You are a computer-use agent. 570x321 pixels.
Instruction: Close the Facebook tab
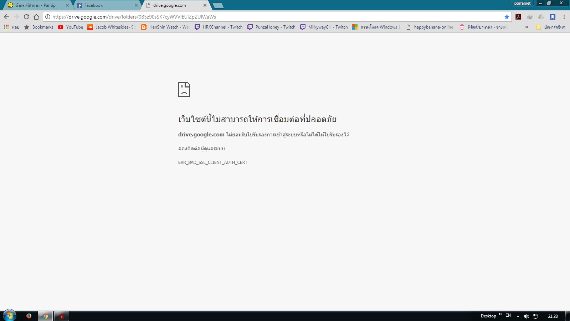coord(136,5)
